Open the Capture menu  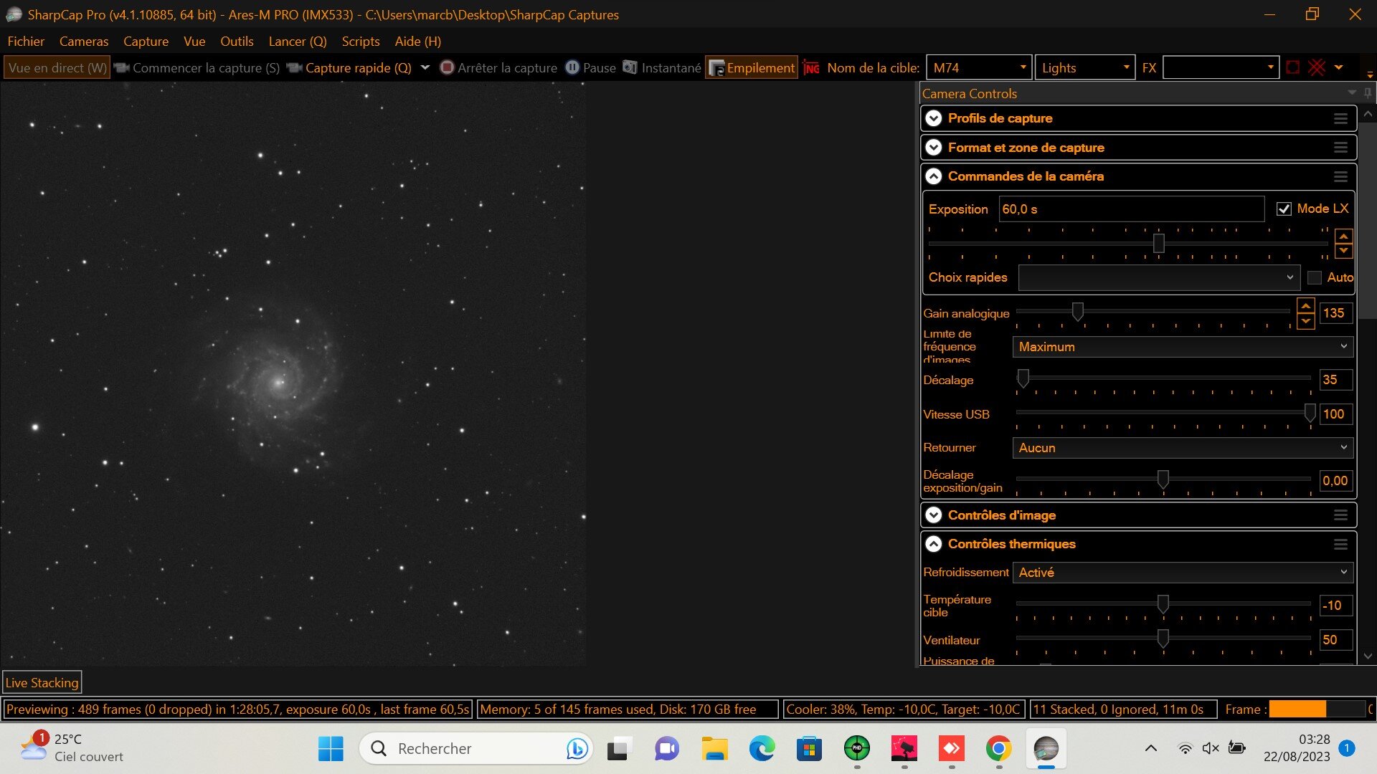click(x=146, y=42)
